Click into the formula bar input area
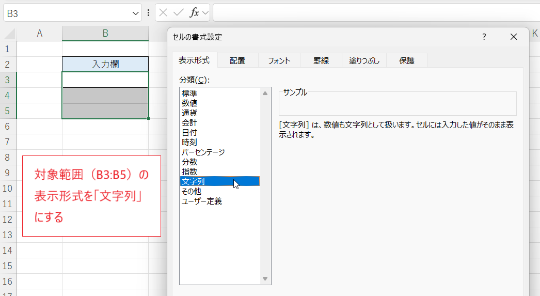This screenshot has height=296, width=540. 376,13
